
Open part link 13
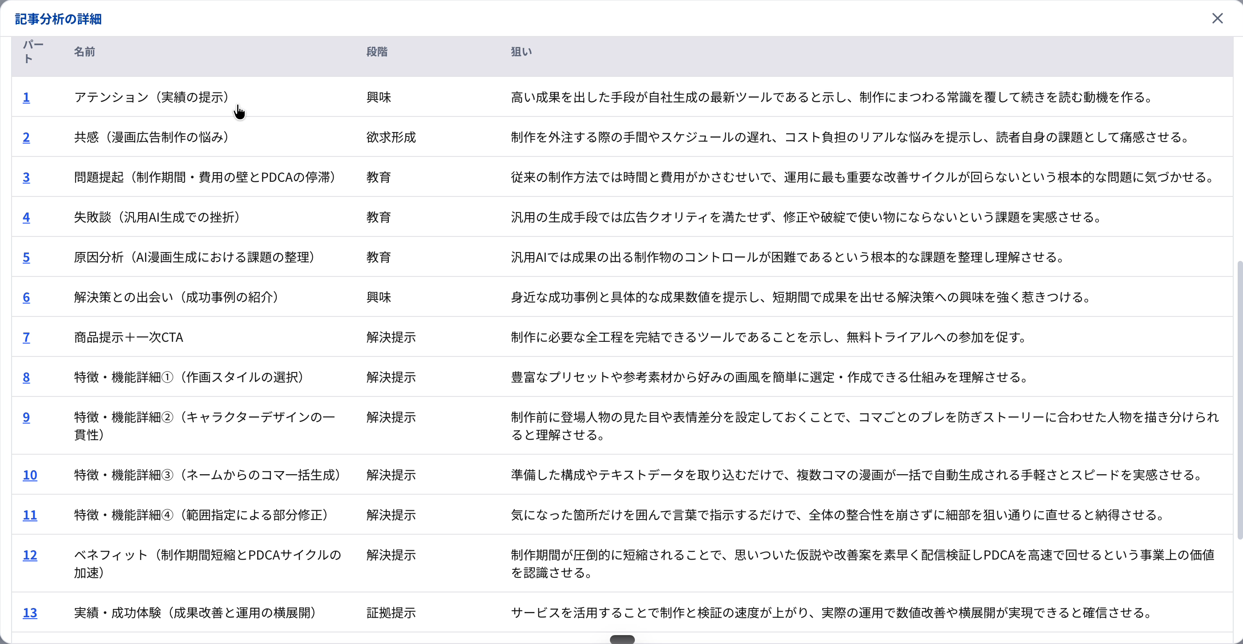[x=30, y=613]
